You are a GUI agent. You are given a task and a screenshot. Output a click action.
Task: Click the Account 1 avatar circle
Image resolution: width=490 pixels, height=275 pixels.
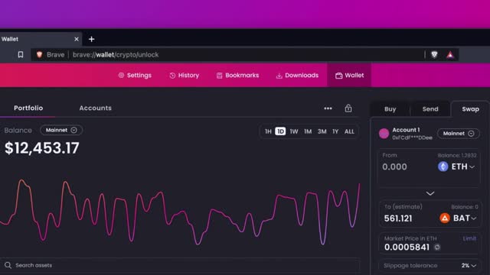[x=384, y=134]
